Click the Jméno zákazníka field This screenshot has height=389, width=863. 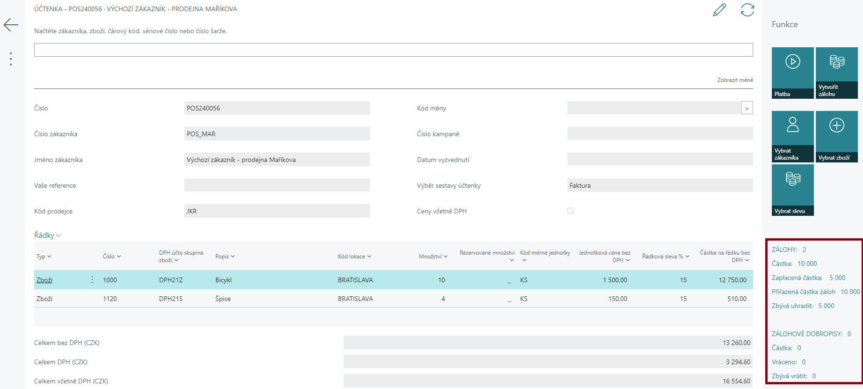(277, 160)
